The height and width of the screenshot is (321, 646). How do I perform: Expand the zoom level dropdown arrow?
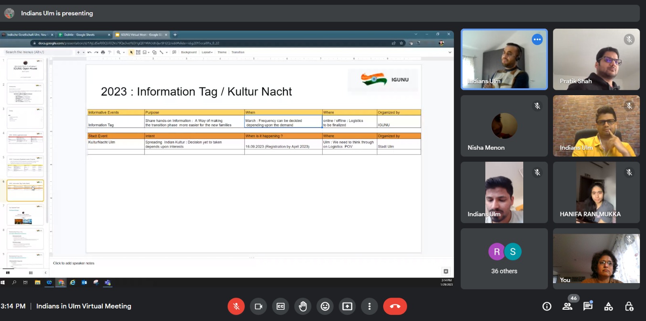pyautogui.click(x=124, y=52)
